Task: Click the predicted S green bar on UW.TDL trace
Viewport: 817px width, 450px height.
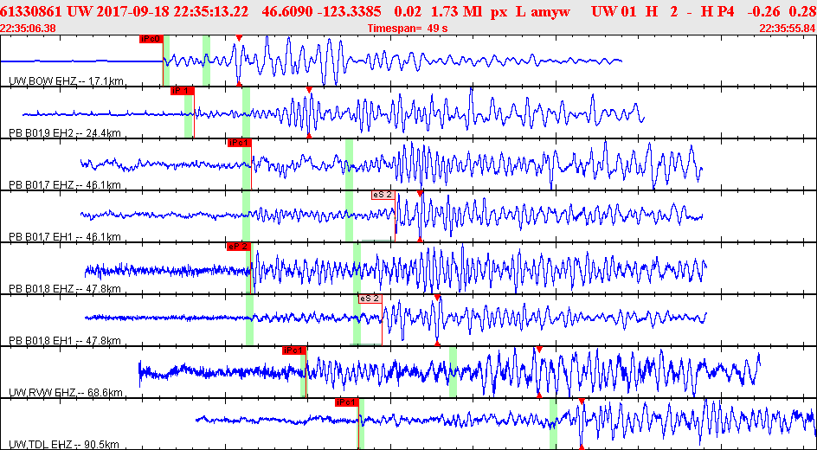Action: (553, 423)
